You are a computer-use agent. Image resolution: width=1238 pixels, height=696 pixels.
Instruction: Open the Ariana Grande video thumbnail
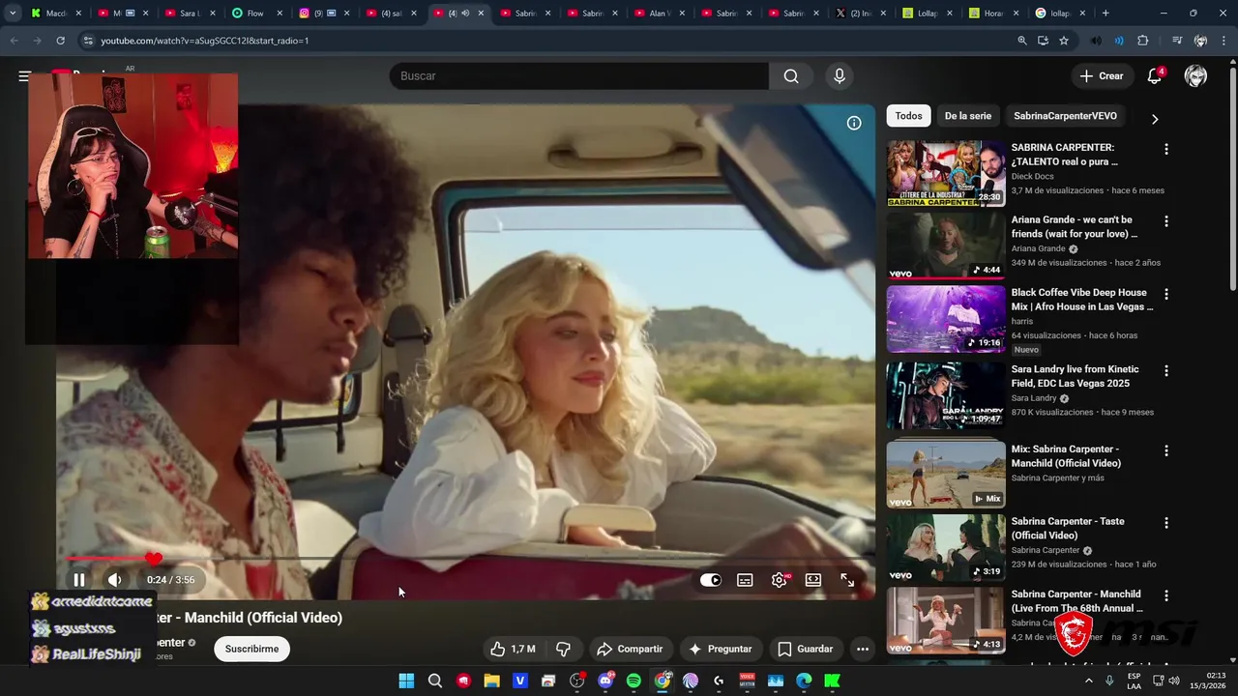(946, 246)
